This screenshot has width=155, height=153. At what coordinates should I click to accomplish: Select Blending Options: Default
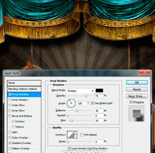[x=24, y=89]
